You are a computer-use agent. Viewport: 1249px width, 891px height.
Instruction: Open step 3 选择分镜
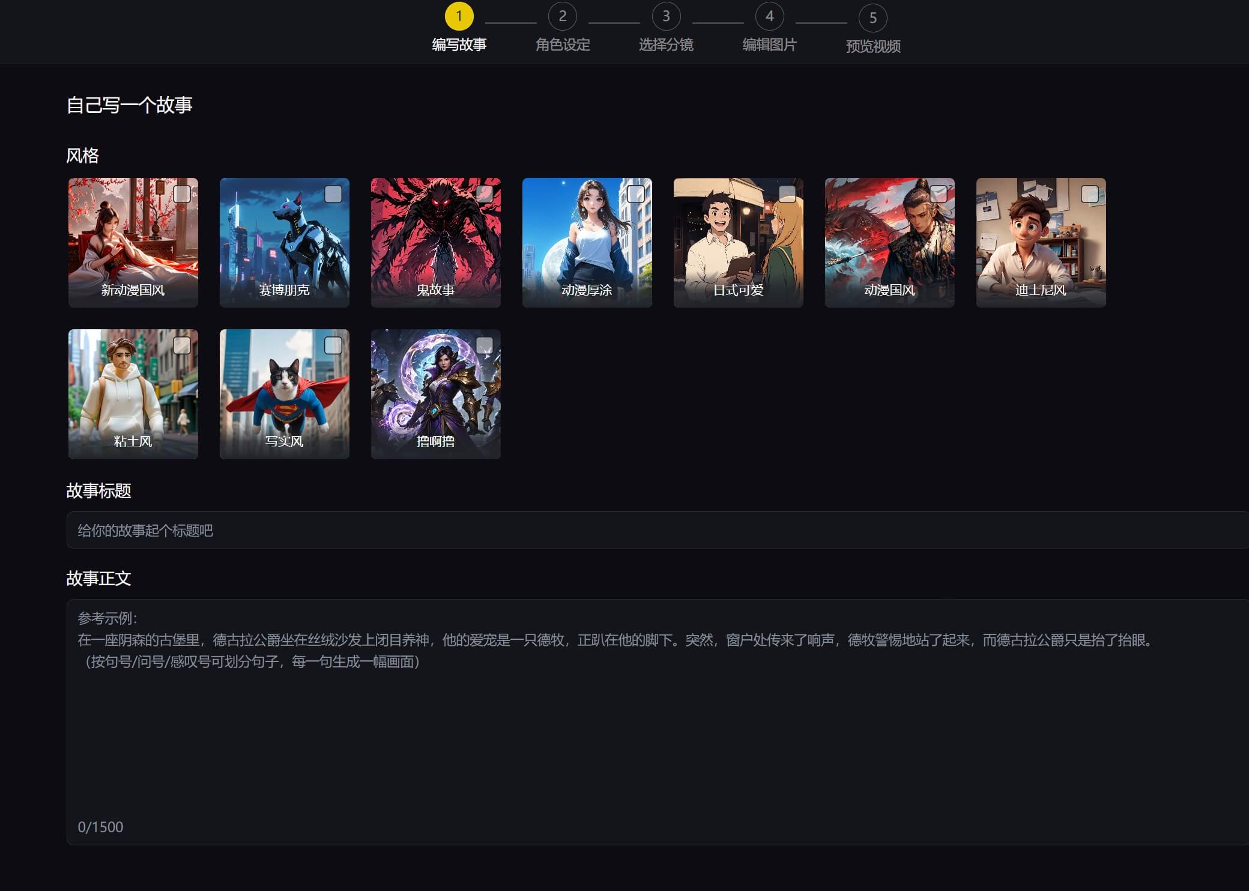[x=666, y=17]
